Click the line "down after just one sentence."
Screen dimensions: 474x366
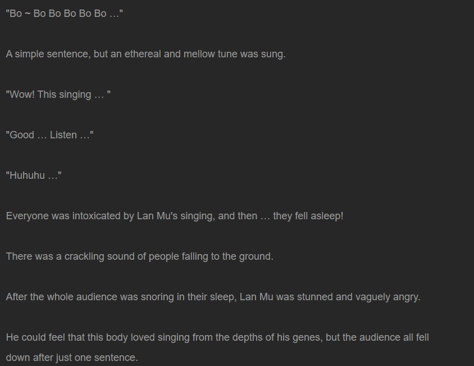tap(72, 358)
